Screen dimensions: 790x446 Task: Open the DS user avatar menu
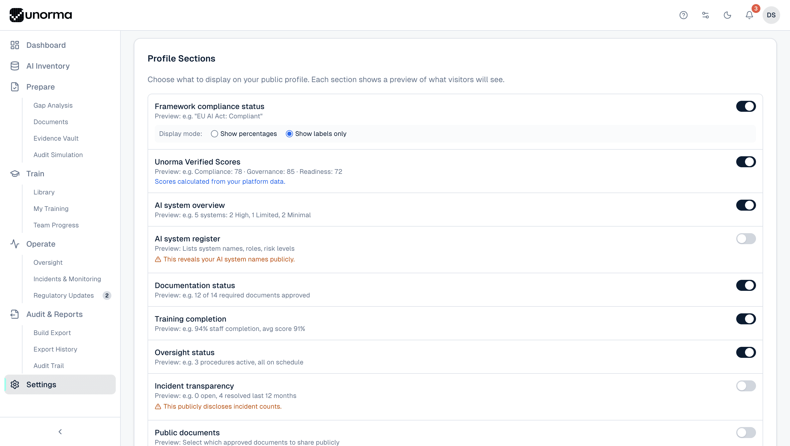click(x=771, y=15)
